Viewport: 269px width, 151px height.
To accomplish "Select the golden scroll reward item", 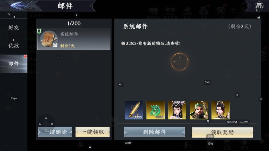I will (x=134, y=110).
